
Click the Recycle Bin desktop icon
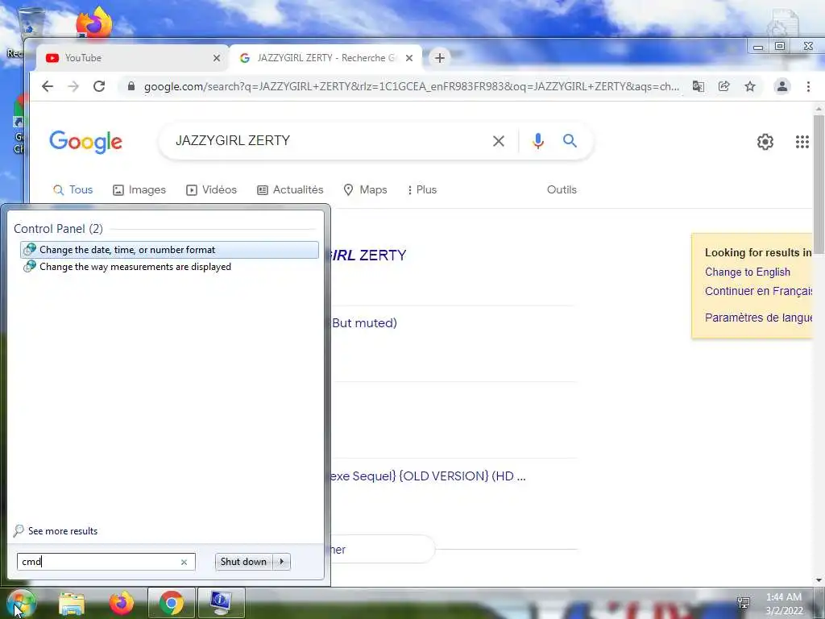coord(30,23)
